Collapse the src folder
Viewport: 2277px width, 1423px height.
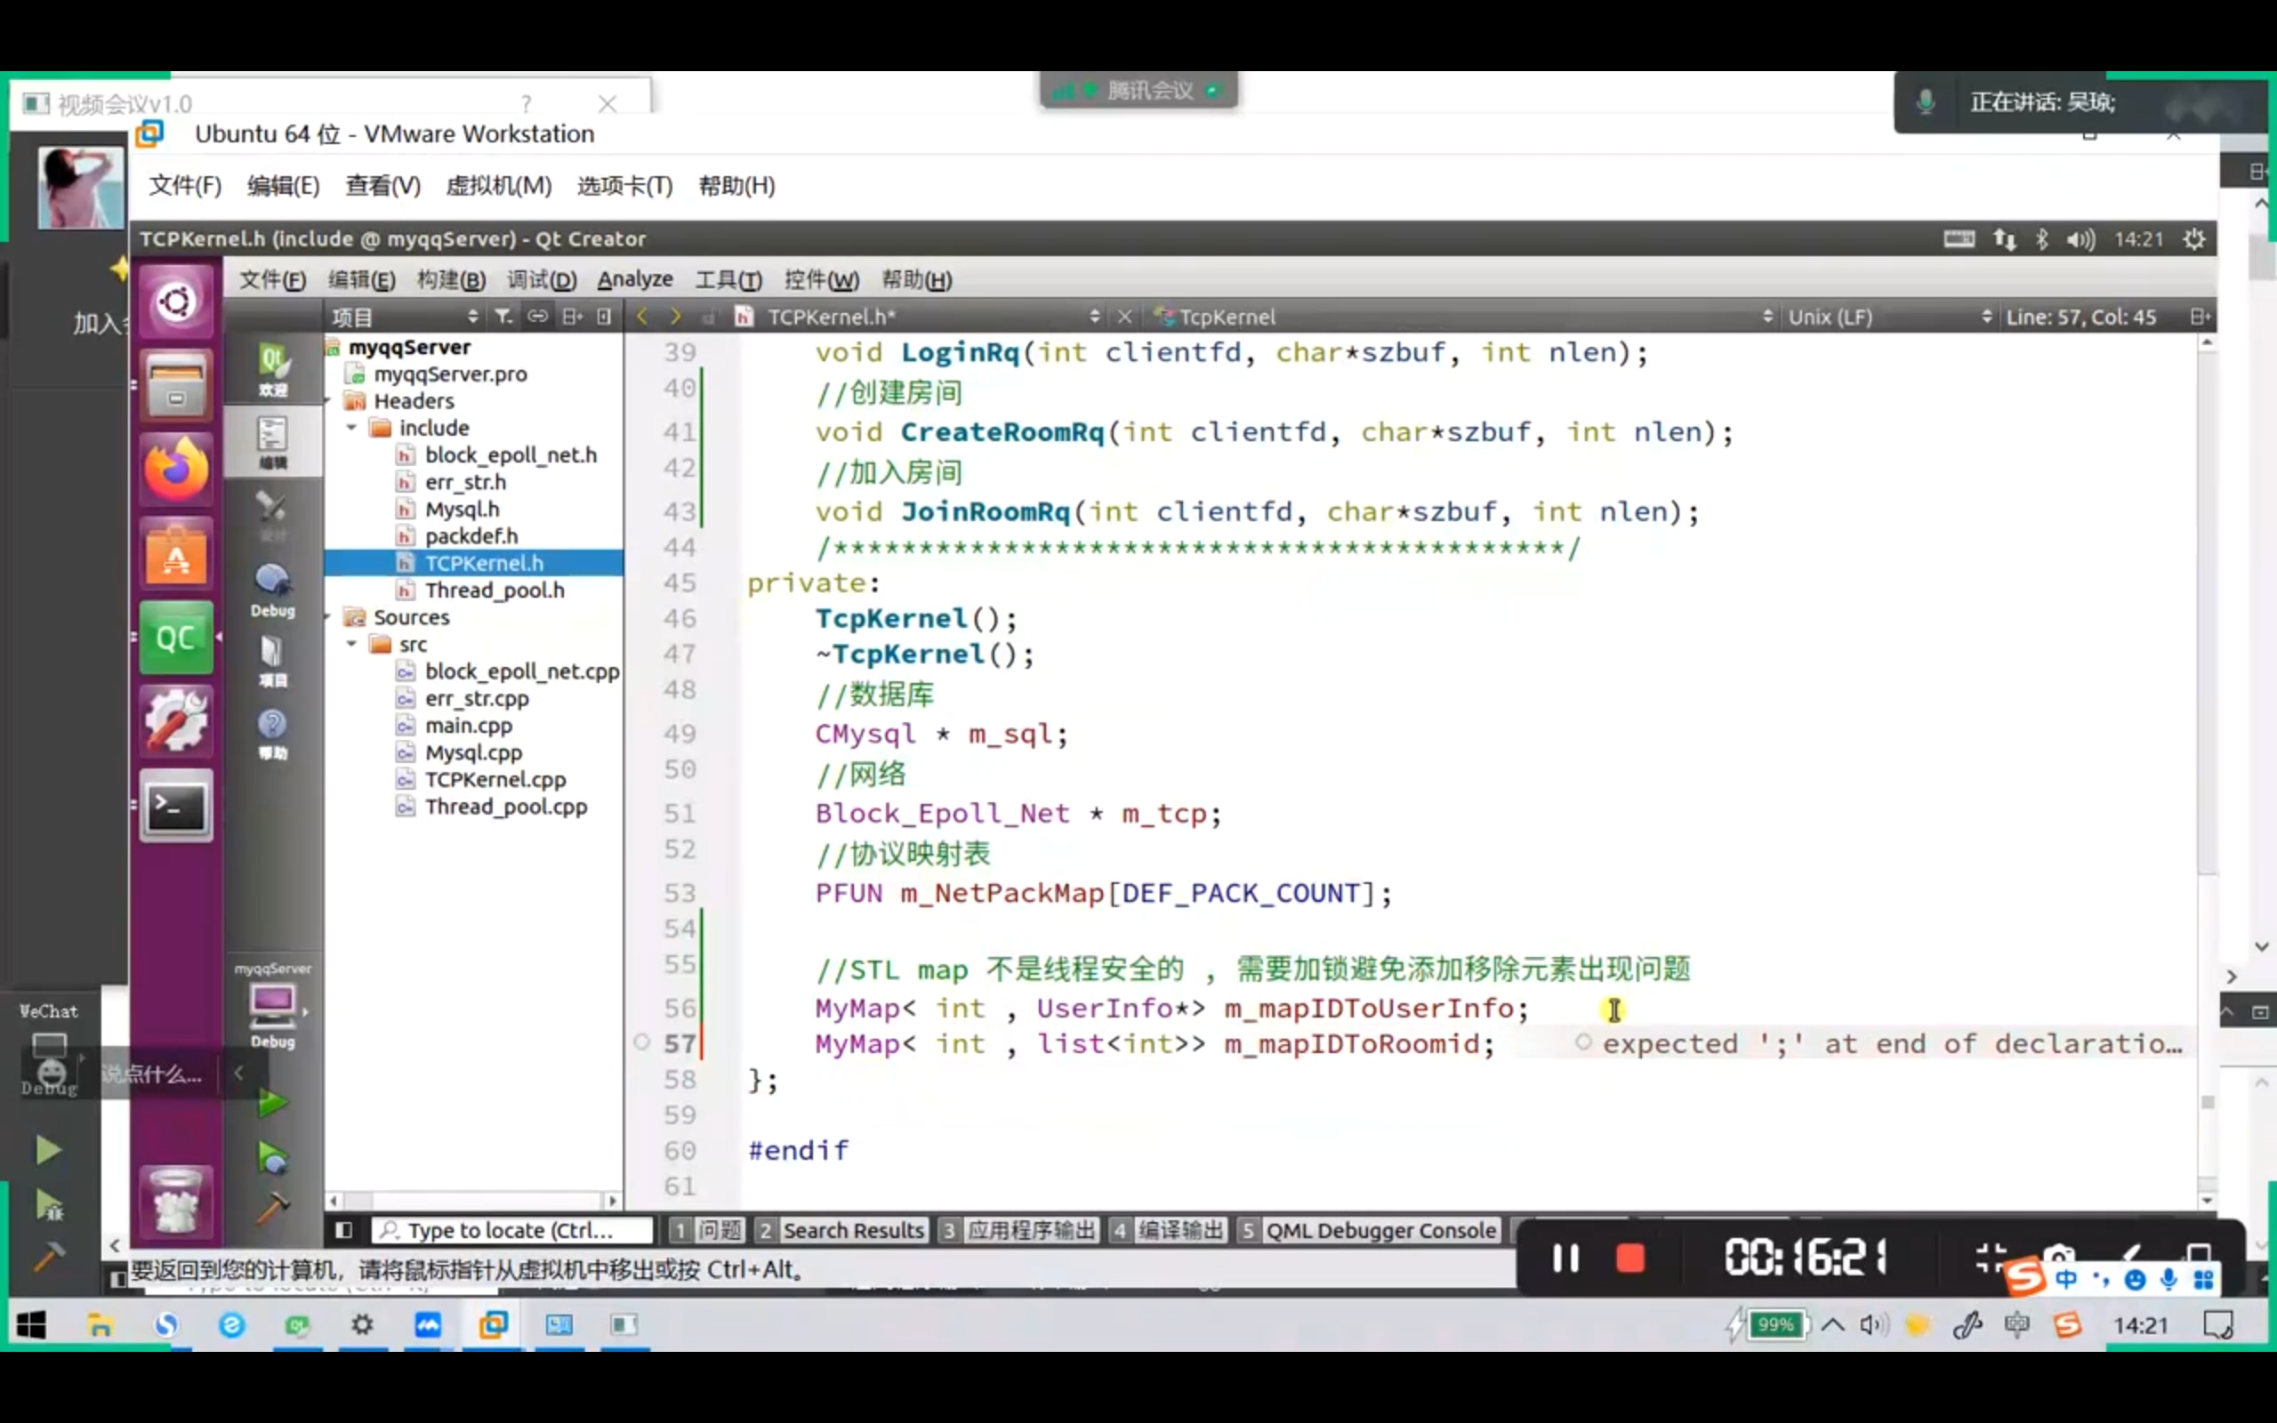(x=351, y=645)
